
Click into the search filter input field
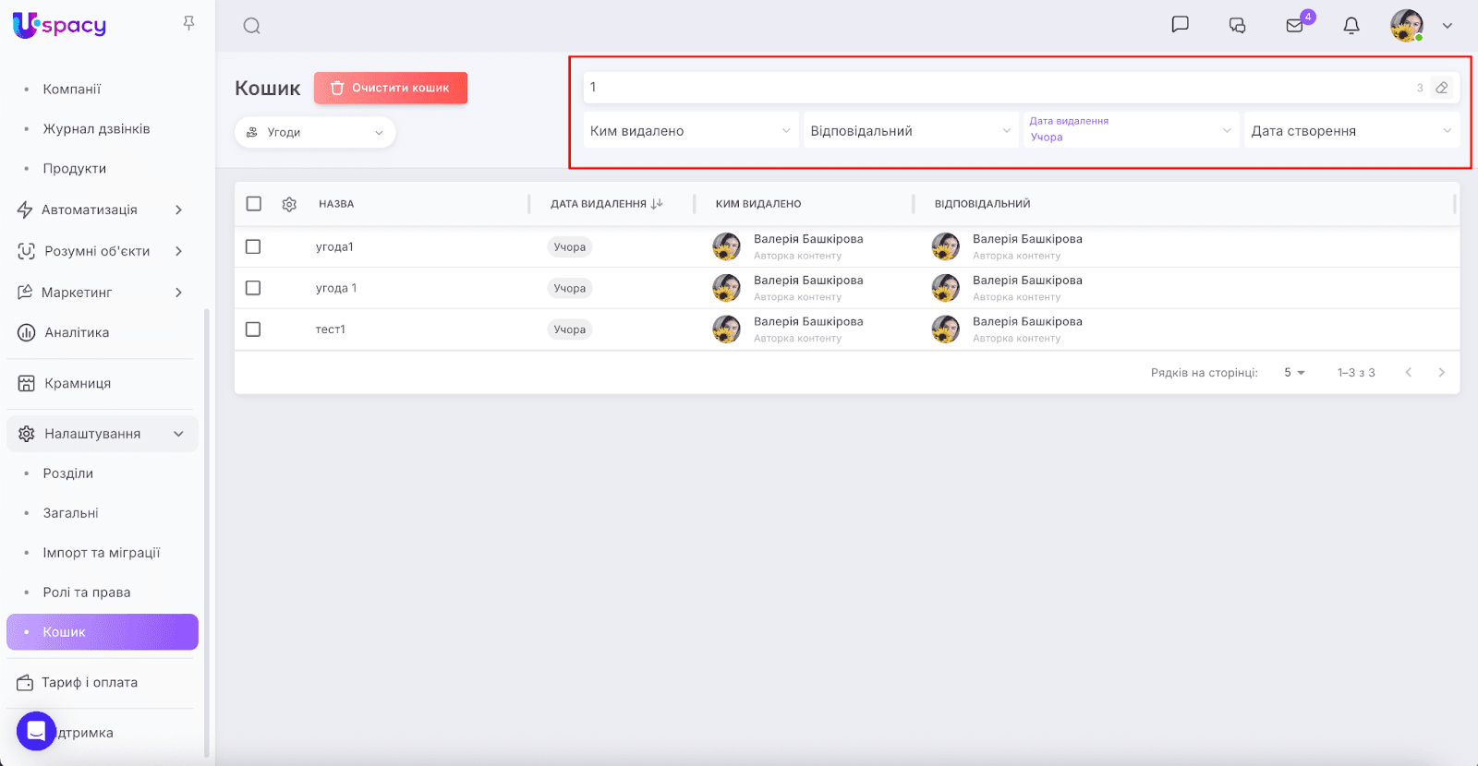[998, 88]
